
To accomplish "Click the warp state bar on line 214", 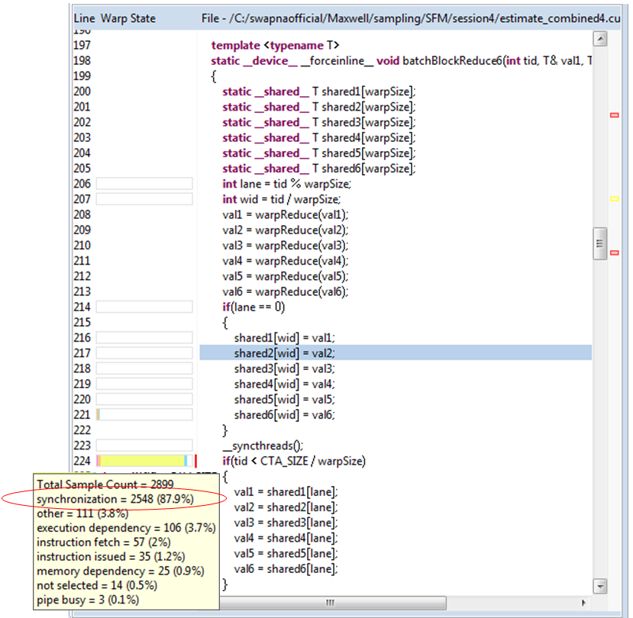I will tap(144, 307).
